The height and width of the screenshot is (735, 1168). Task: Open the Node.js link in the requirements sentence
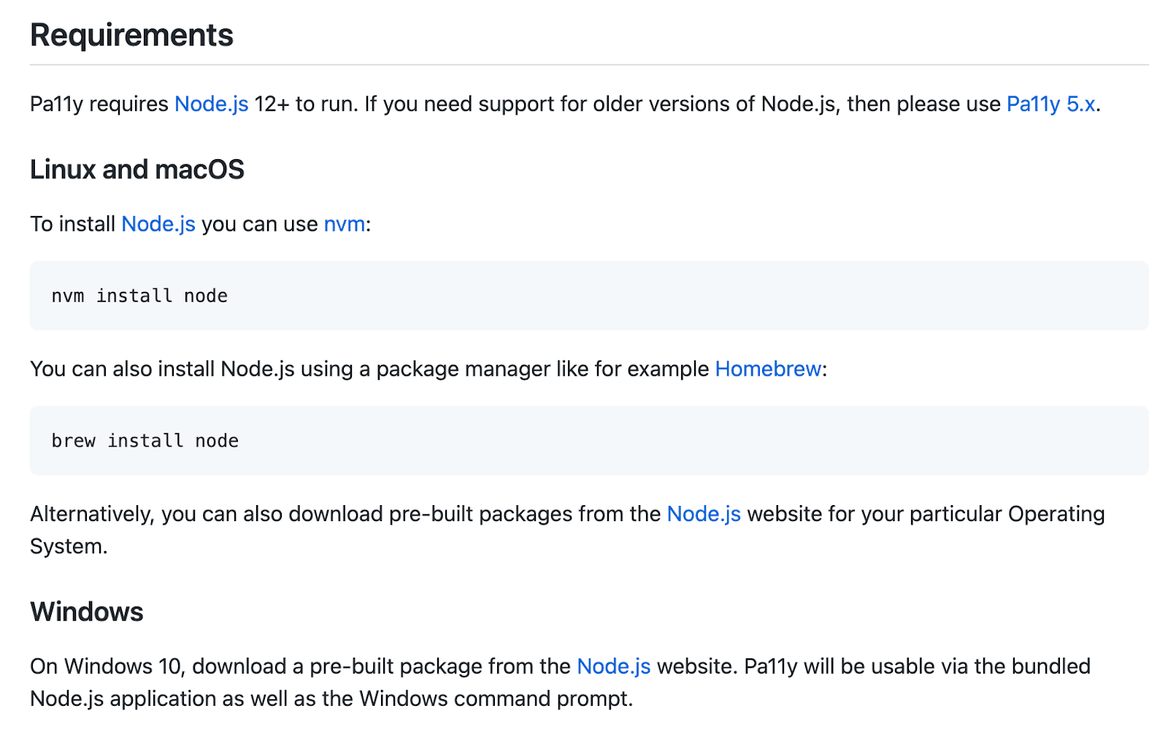(211, 104)
